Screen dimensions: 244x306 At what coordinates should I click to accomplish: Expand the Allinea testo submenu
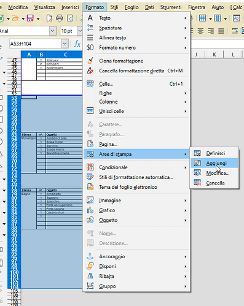tap(136, 38)
